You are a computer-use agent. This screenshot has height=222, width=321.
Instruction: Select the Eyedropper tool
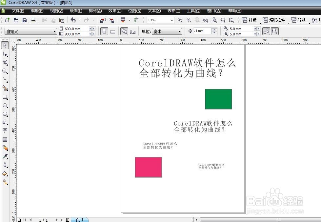point(5,156)
